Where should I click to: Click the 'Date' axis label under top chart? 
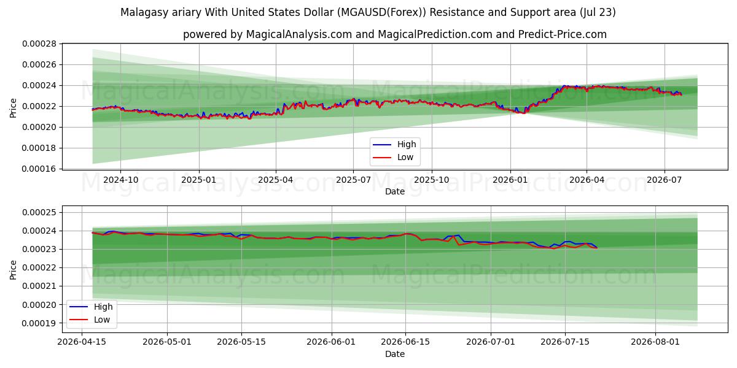point(395,192)
